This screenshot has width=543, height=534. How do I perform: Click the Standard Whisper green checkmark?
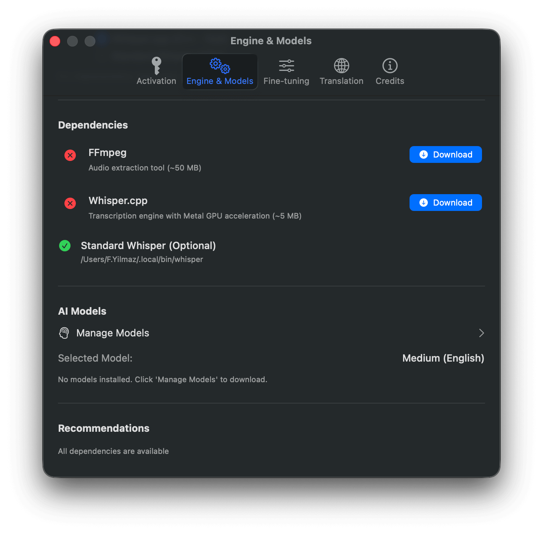tap(65, 246)
